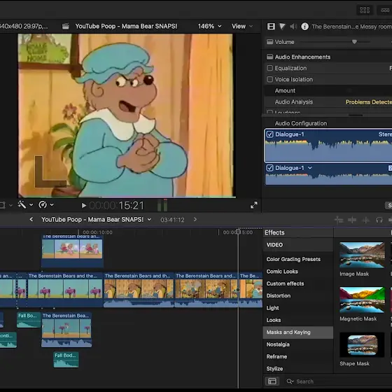Viewport: 392px width, 392px height.
Task: Select the Shape Mask effect thumbnail
Action: point(362,344)
